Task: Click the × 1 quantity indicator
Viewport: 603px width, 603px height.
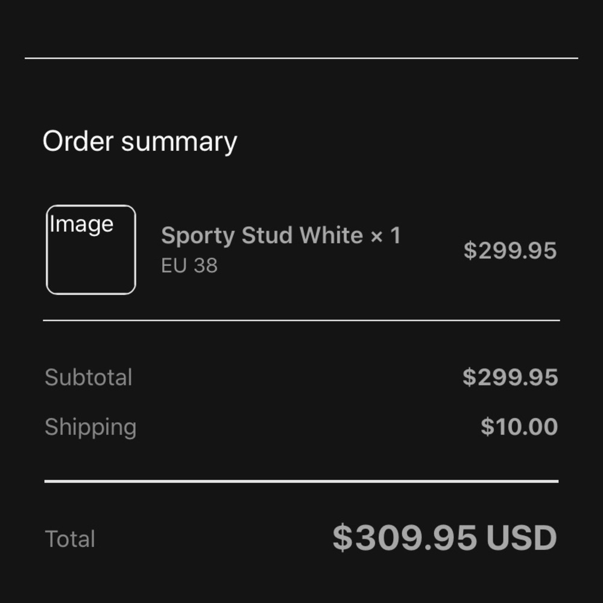Action: coord(385,235)
